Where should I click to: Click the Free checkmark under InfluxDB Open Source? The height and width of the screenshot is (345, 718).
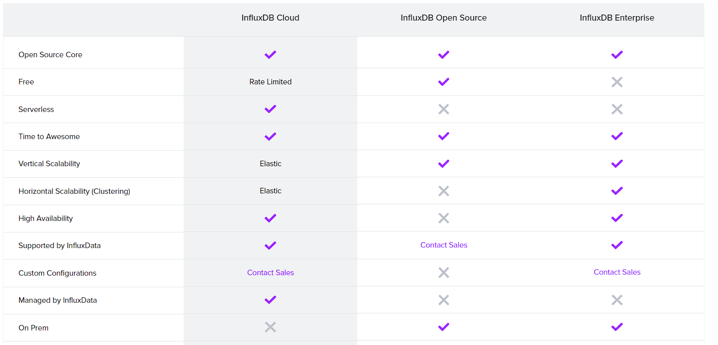443,82
